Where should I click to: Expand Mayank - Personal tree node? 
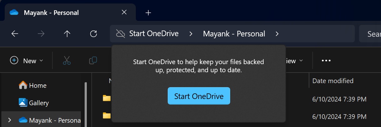coord(9,120)
